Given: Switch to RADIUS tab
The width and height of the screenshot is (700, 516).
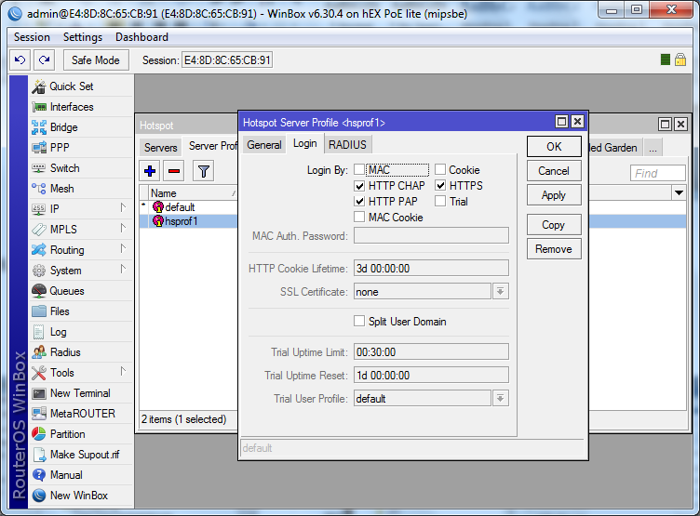Looking at the screenshot, I should pyautogui.click(x=347, y=145).
